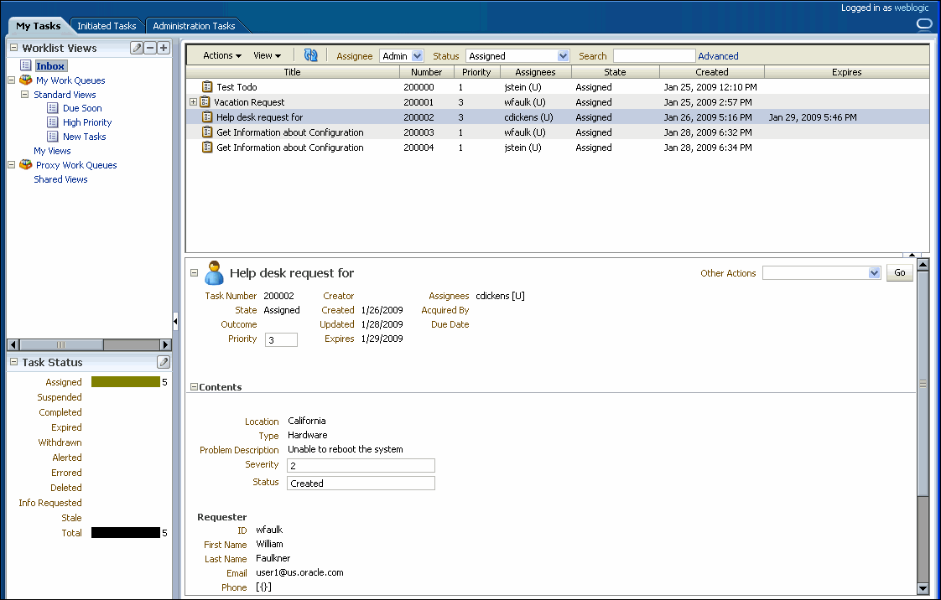941x600 pixels.
Task: Expand the Vacation Request row
Action: coord(193,101)
